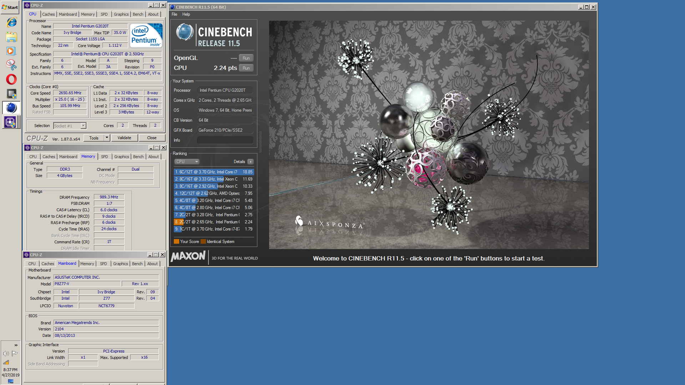Click the Cinebench window title bar icon

(172, 7)
